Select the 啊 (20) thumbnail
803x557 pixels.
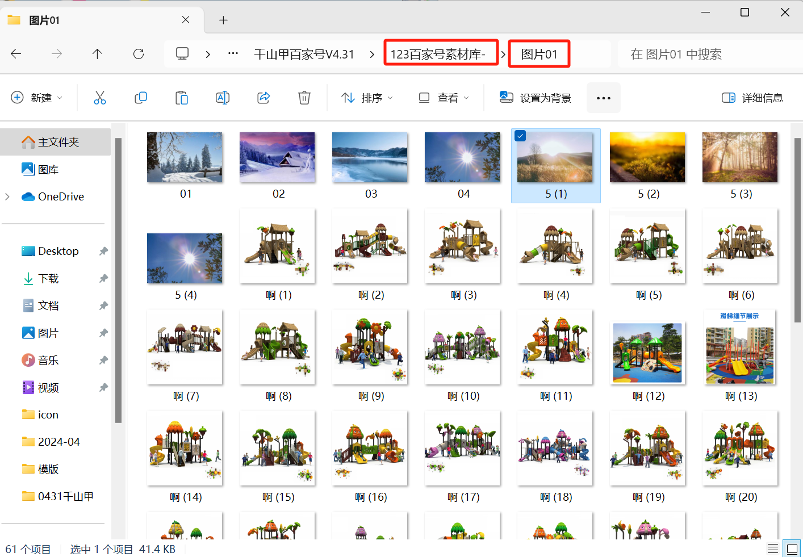click(740, 448)
